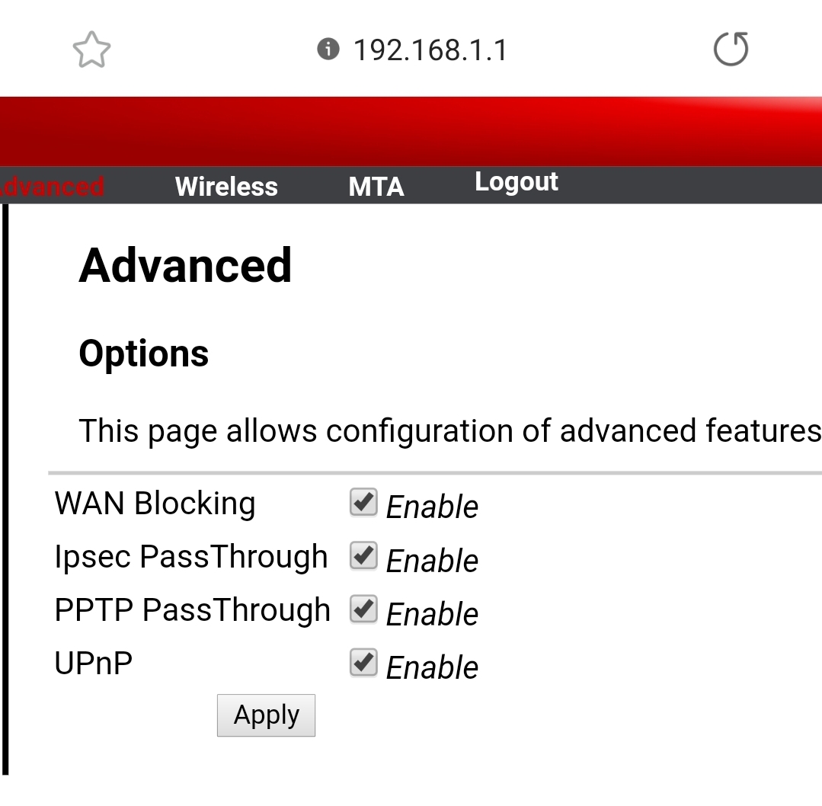822x806 pixels.
Task: Click the UPnP row label
Action: [93, 664]
